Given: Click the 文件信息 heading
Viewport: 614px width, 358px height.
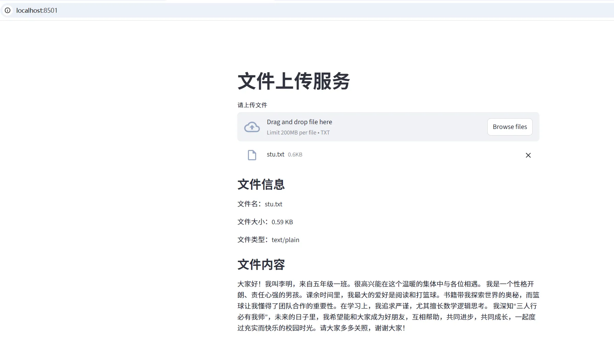Looking at the screenshot, I should [261, 185].
